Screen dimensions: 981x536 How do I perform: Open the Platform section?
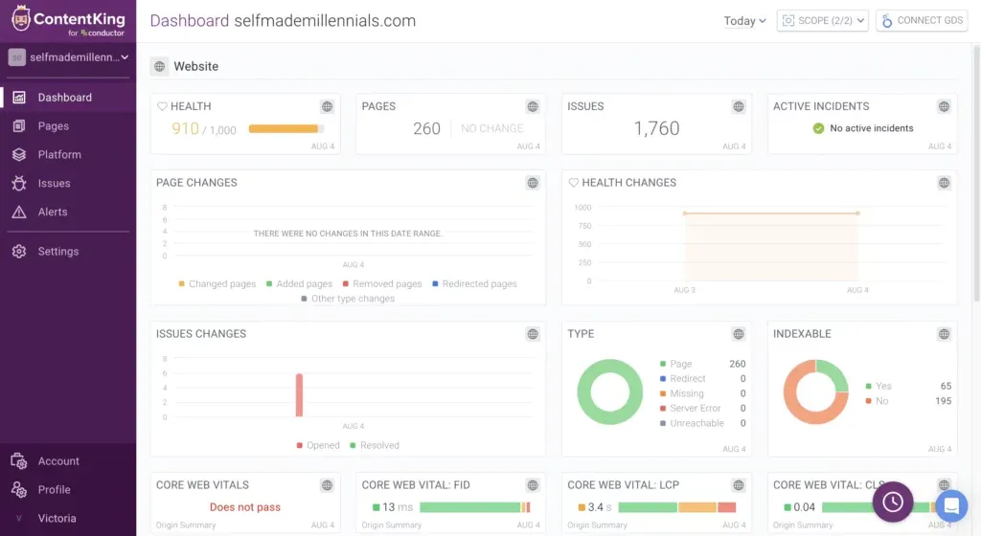[68, 155]
